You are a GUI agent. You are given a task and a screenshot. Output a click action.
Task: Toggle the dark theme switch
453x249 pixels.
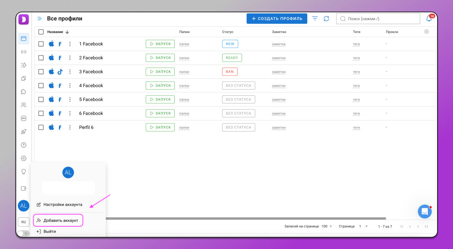23,233
